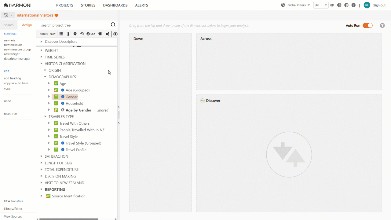Image resolution: width=391 pixels, height=220 pixels.
Task: Open the DASHBOARDS tab
Action: [115, 5]
